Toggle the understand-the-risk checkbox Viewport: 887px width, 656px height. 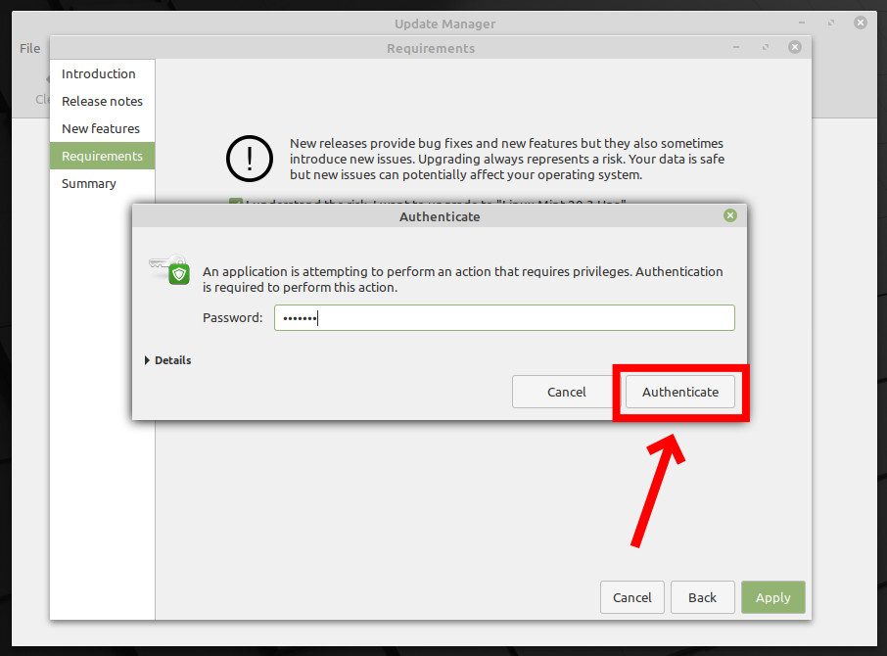click(235, 202)
